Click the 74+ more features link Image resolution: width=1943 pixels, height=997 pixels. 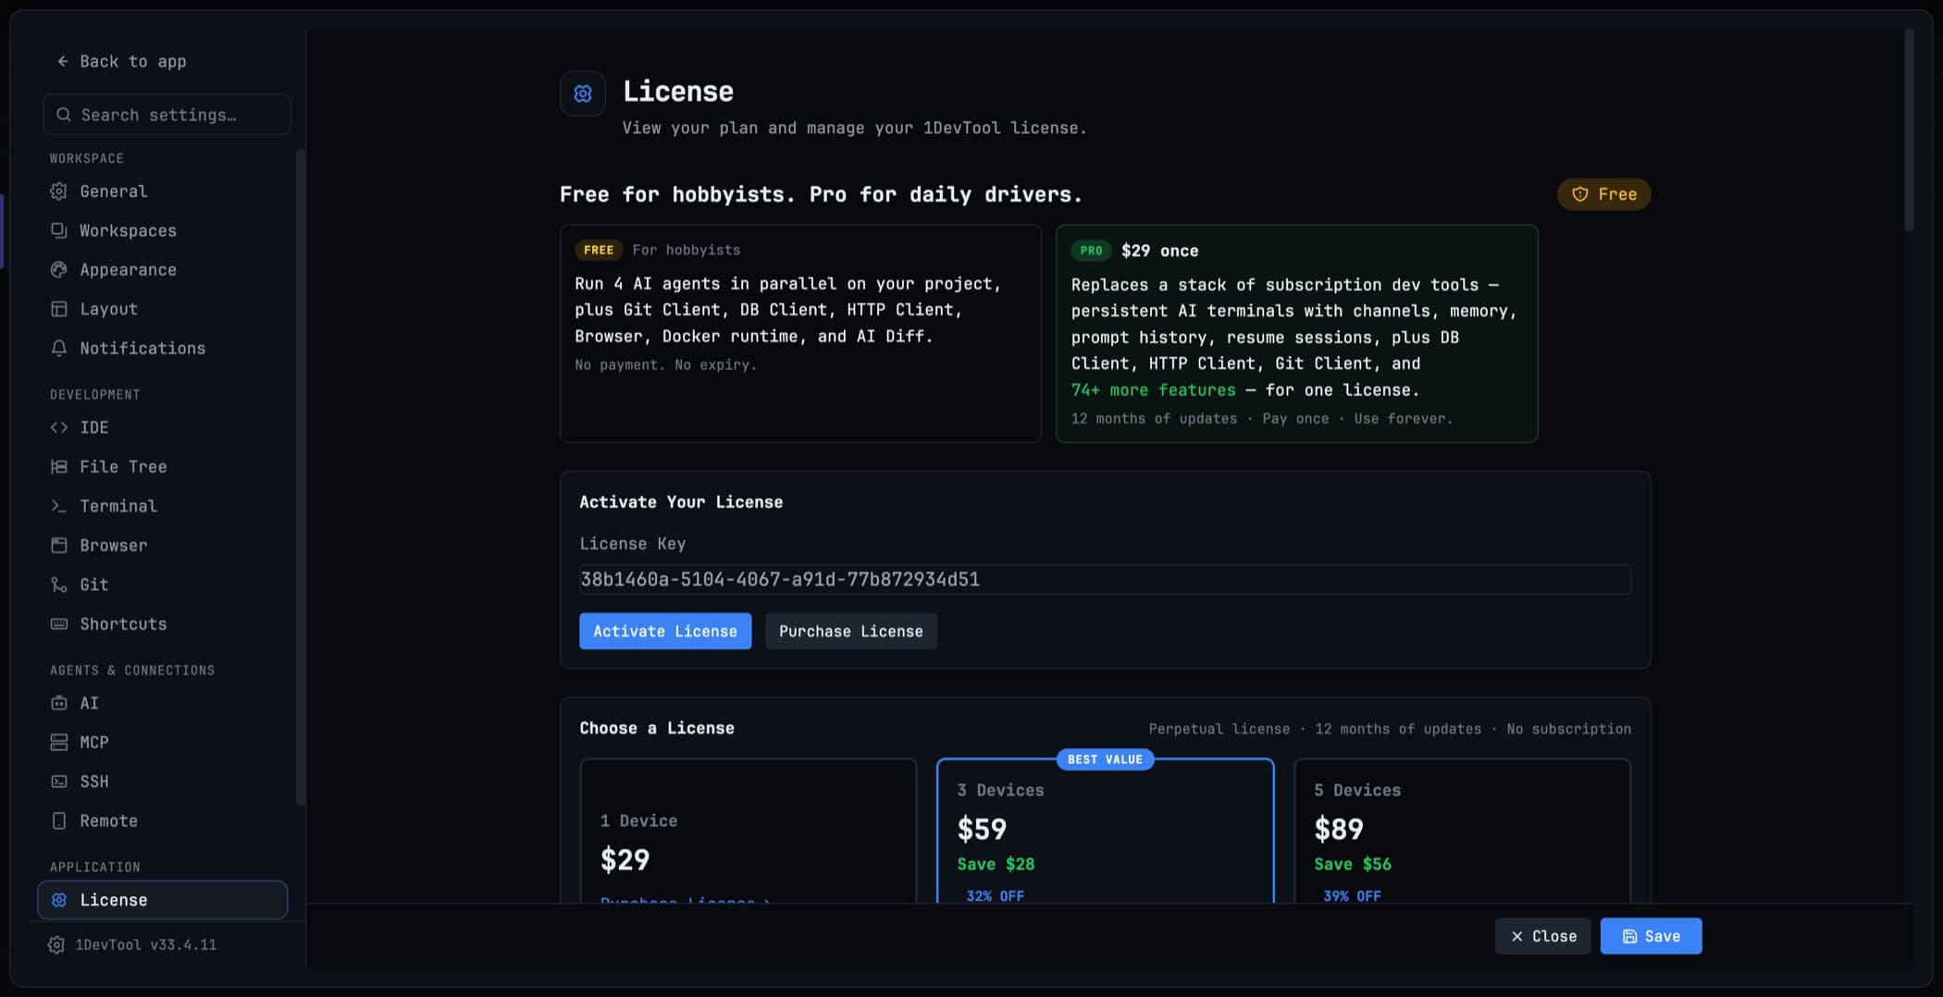[x=1153, y=390]
